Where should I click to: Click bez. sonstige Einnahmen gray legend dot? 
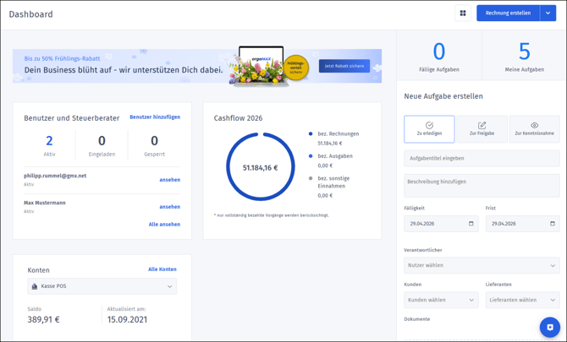(x=311, y=178)
